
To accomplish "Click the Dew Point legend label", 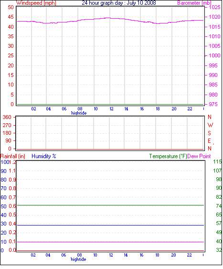I will (x=199, y=156).
